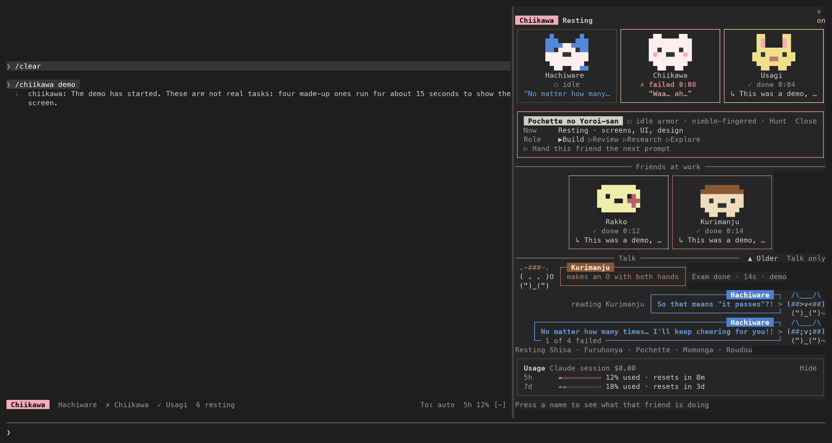Image resolution: width=832 pixels, height=443 pixels.
Task: Toggle the Talk only filter
Action: click(806, 259)
